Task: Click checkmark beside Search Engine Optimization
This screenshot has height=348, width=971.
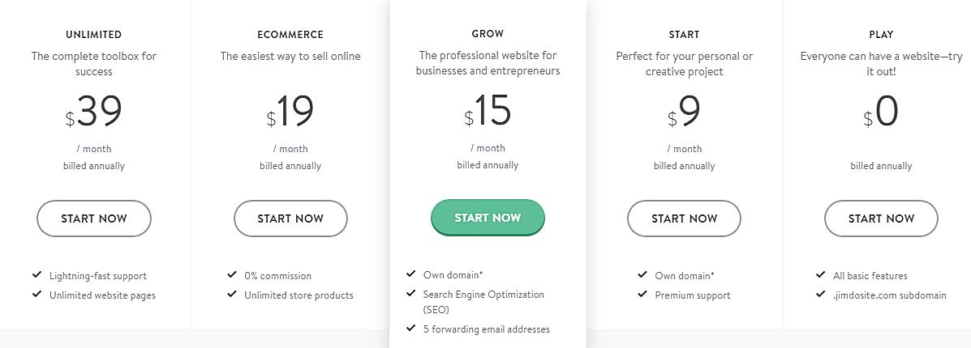Action: [411, 294]
